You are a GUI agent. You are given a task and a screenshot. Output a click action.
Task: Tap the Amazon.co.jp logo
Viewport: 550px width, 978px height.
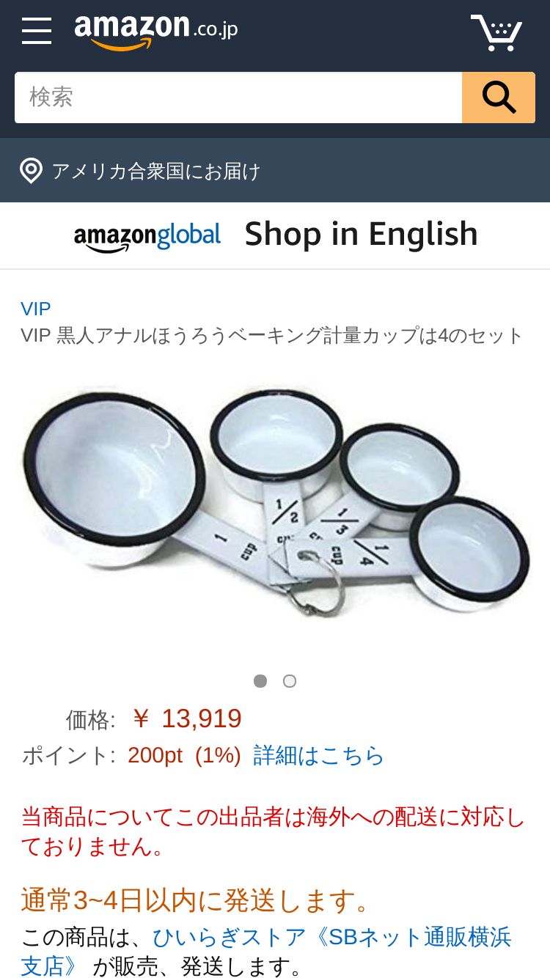[155, 32]
